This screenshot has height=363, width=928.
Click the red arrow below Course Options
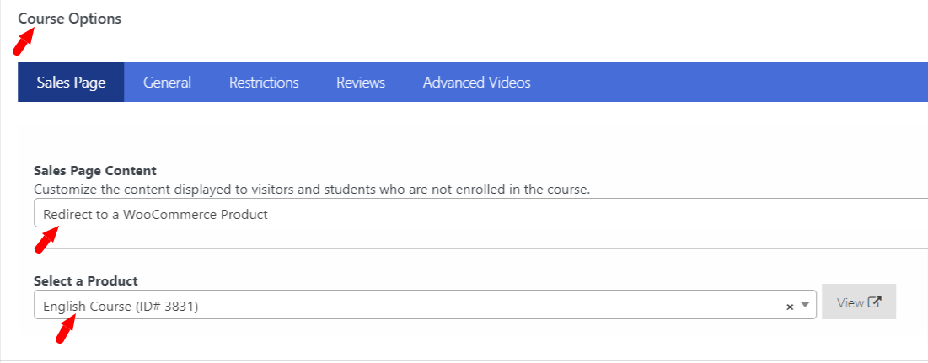click(23, 45)
